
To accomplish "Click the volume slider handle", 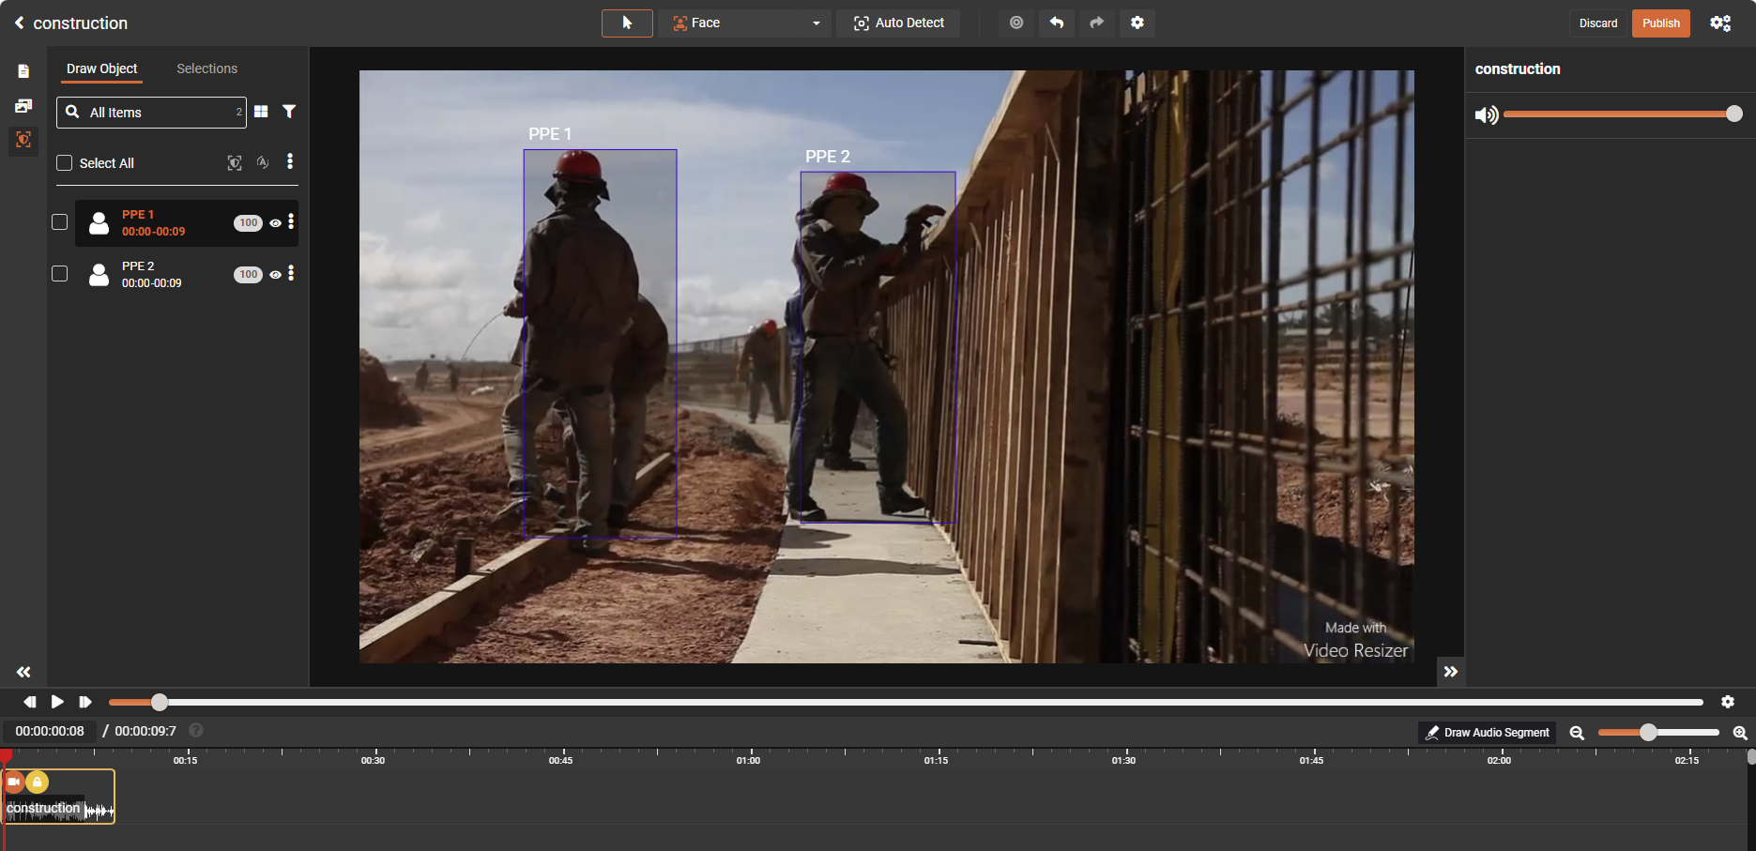I will click(x=1733, y=114).
